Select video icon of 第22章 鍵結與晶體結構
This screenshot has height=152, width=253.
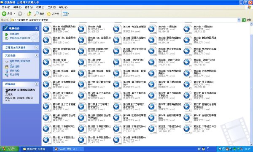[152, 107]
